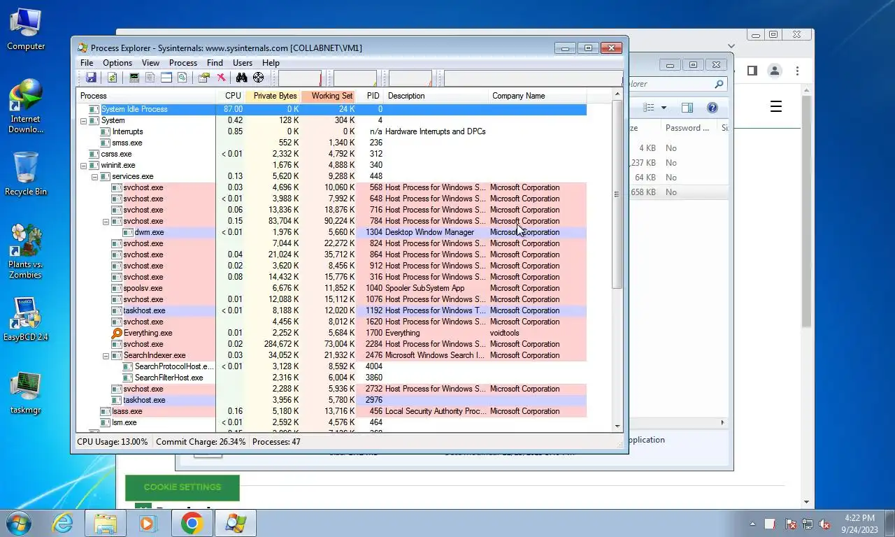
Task: Click CPU Usage in the status bar
Action: (x=113, y=442)
